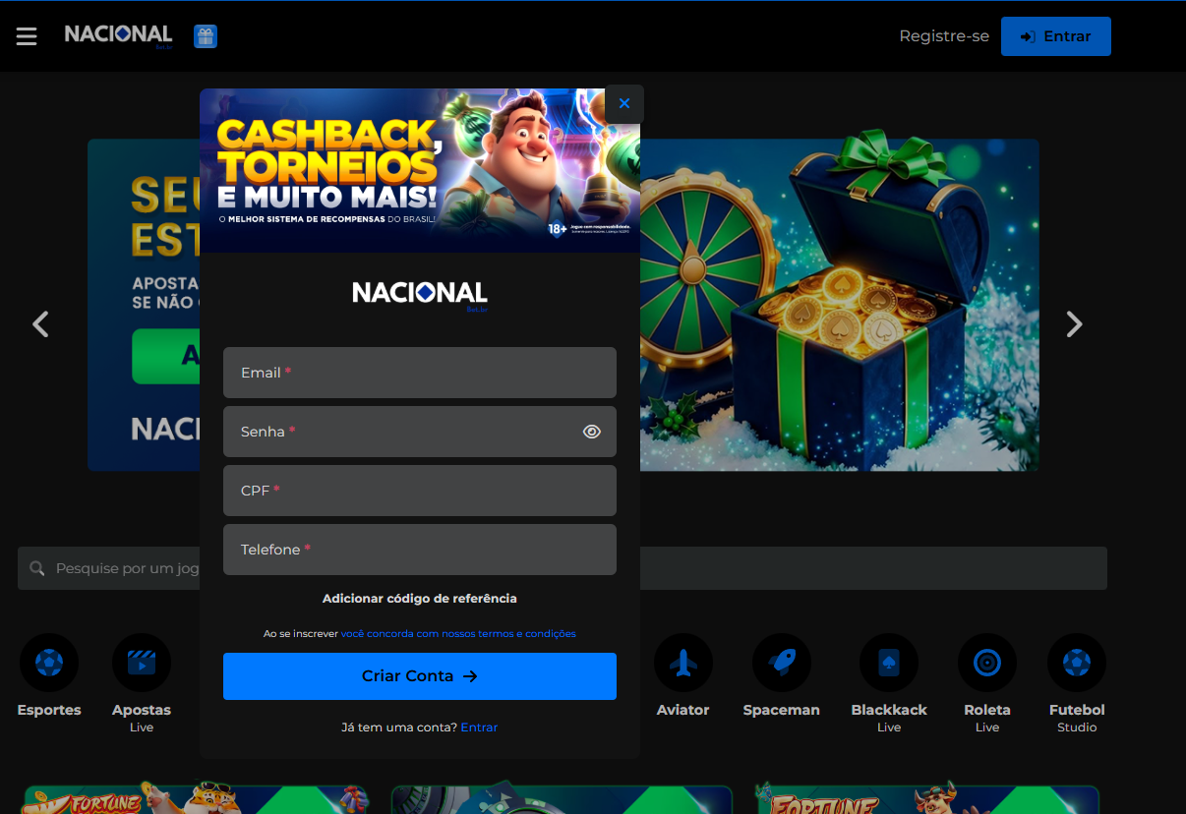The height and width of the screenshot is (814, 1186).
Task: Open the Esportes category icon
Action: [49, 663]
